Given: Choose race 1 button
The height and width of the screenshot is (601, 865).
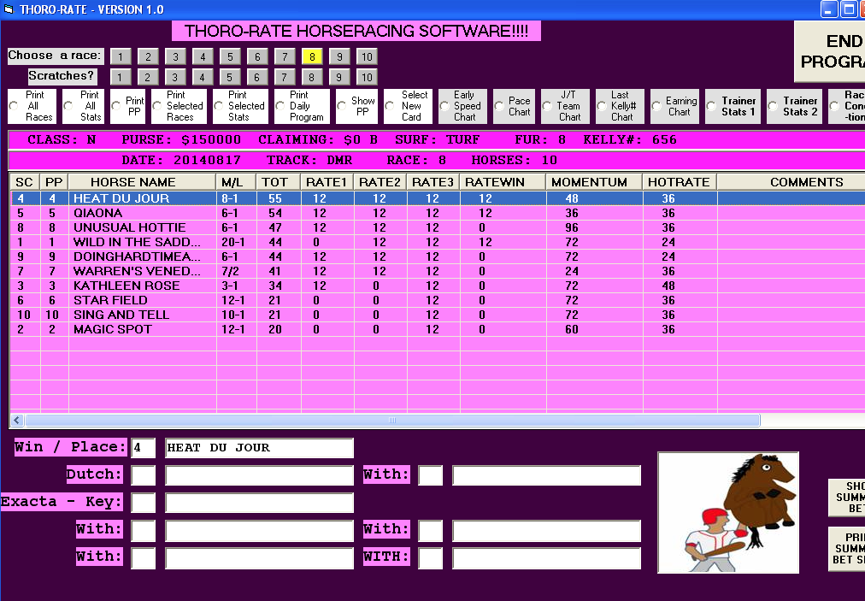Looking at the screenshot, I should (121, 56).
